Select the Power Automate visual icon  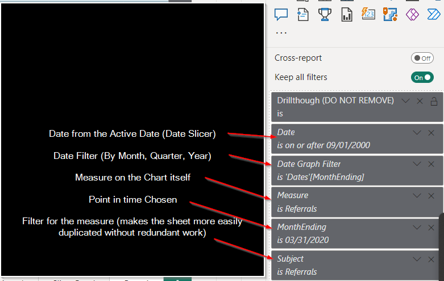pos(434,14)
